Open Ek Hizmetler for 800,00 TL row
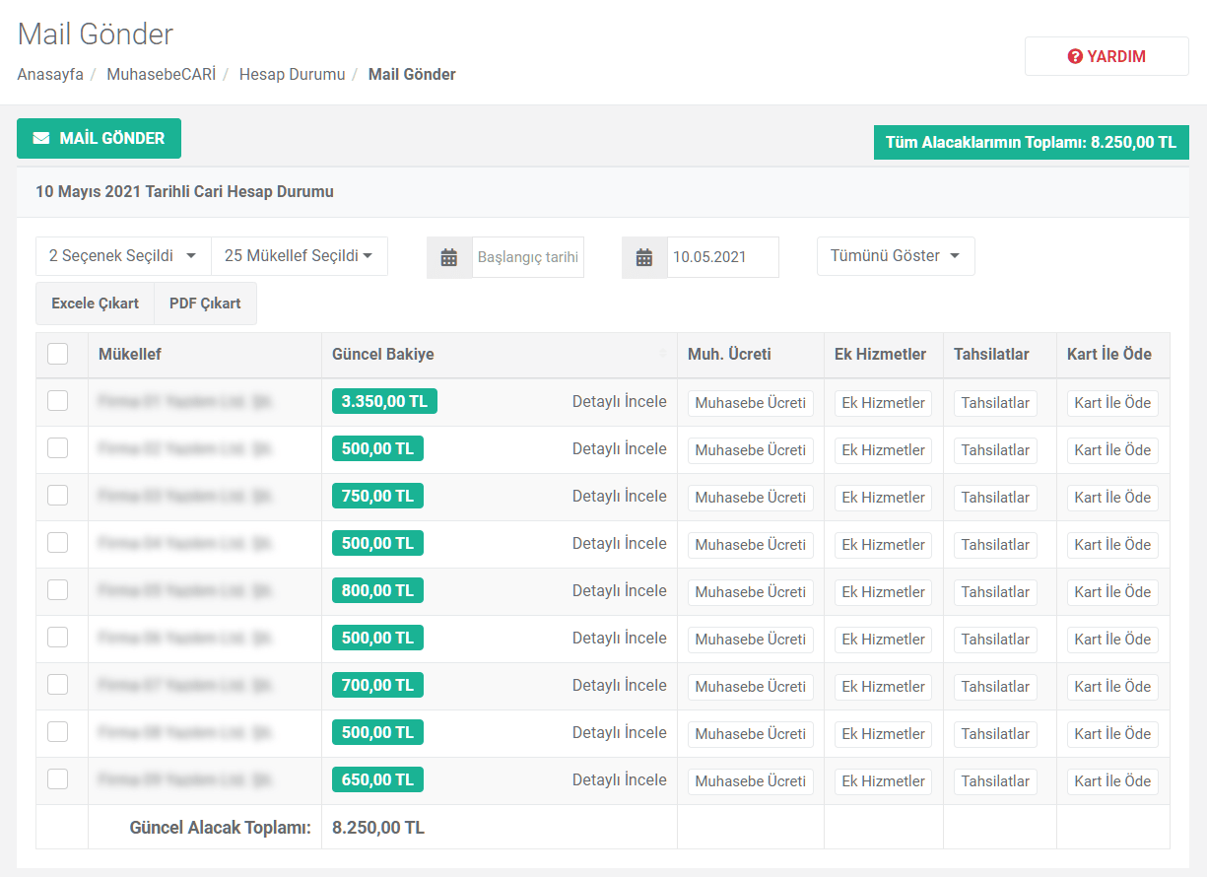1207x877 pixels. click(884, 592)
